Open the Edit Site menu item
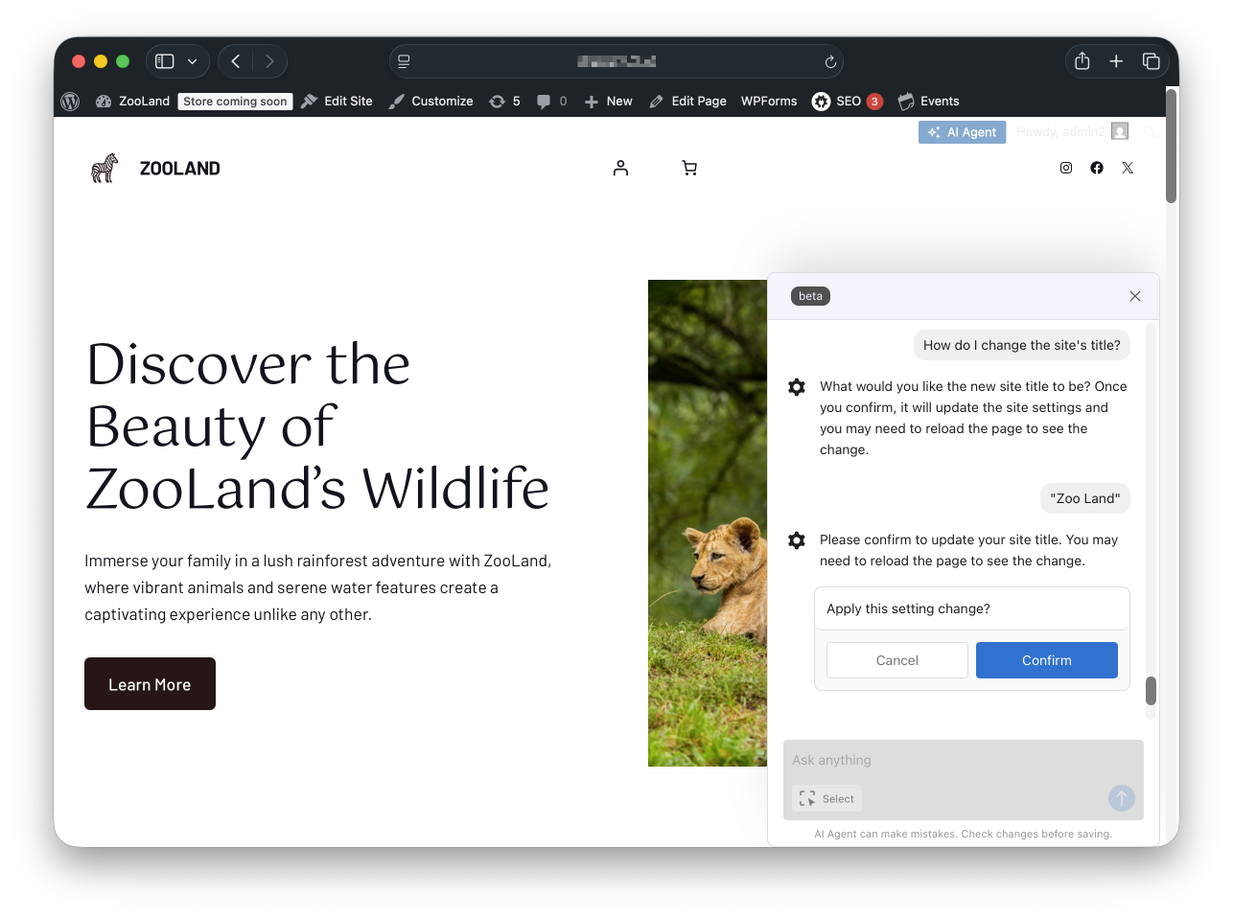The height and width of the screenshot is (918, 1233). coord(337,102)
